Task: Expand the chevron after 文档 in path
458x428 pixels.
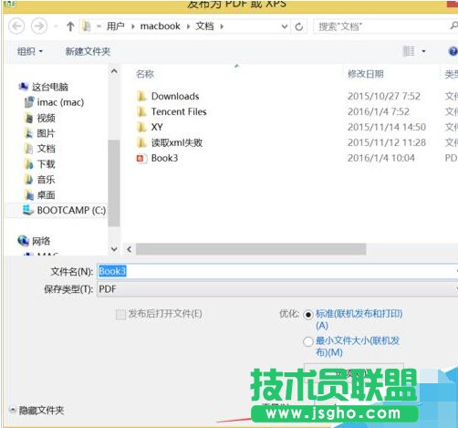Action: click(222, 26)
